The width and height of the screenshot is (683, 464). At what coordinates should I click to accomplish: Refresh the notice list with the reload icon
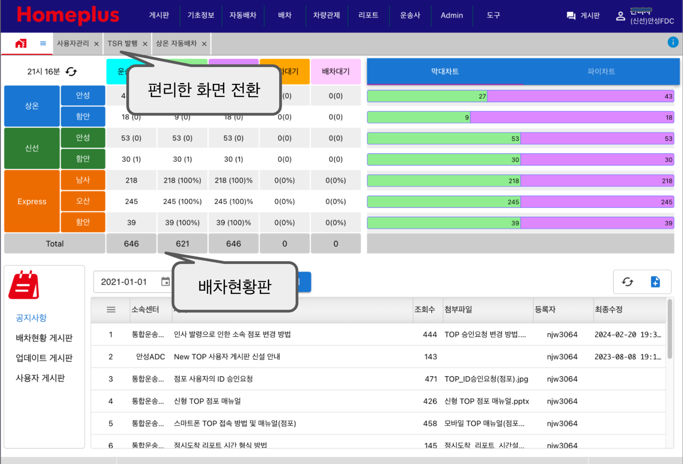tap(627, 282)
